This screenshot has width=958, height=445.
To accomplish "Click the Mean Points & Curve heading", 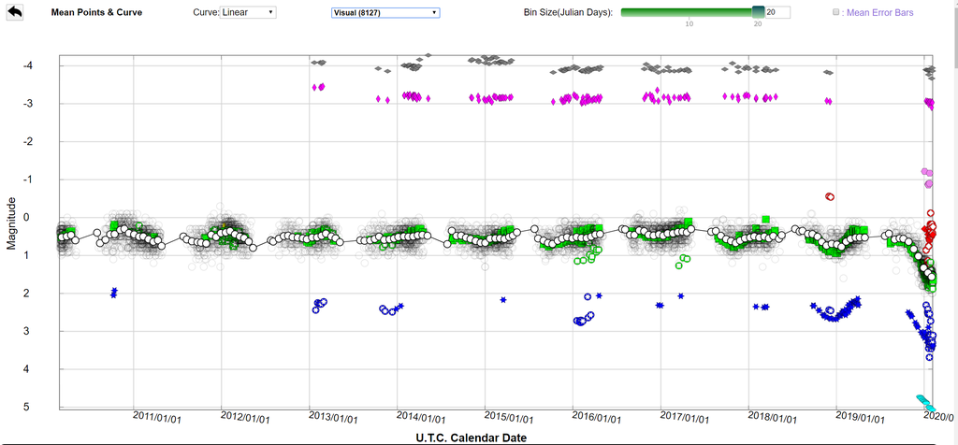I will tap(96, 12).
